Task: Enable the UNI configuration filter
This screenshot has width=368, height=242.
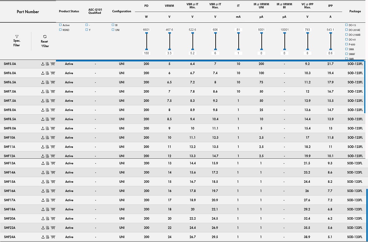Action: (113, 30)
